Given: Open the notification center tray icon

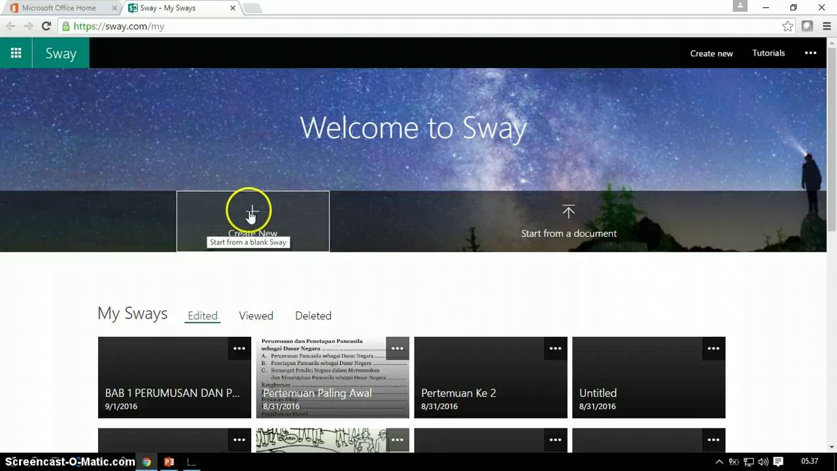Looking at the screenshot, I should click(x=778, y=462).
